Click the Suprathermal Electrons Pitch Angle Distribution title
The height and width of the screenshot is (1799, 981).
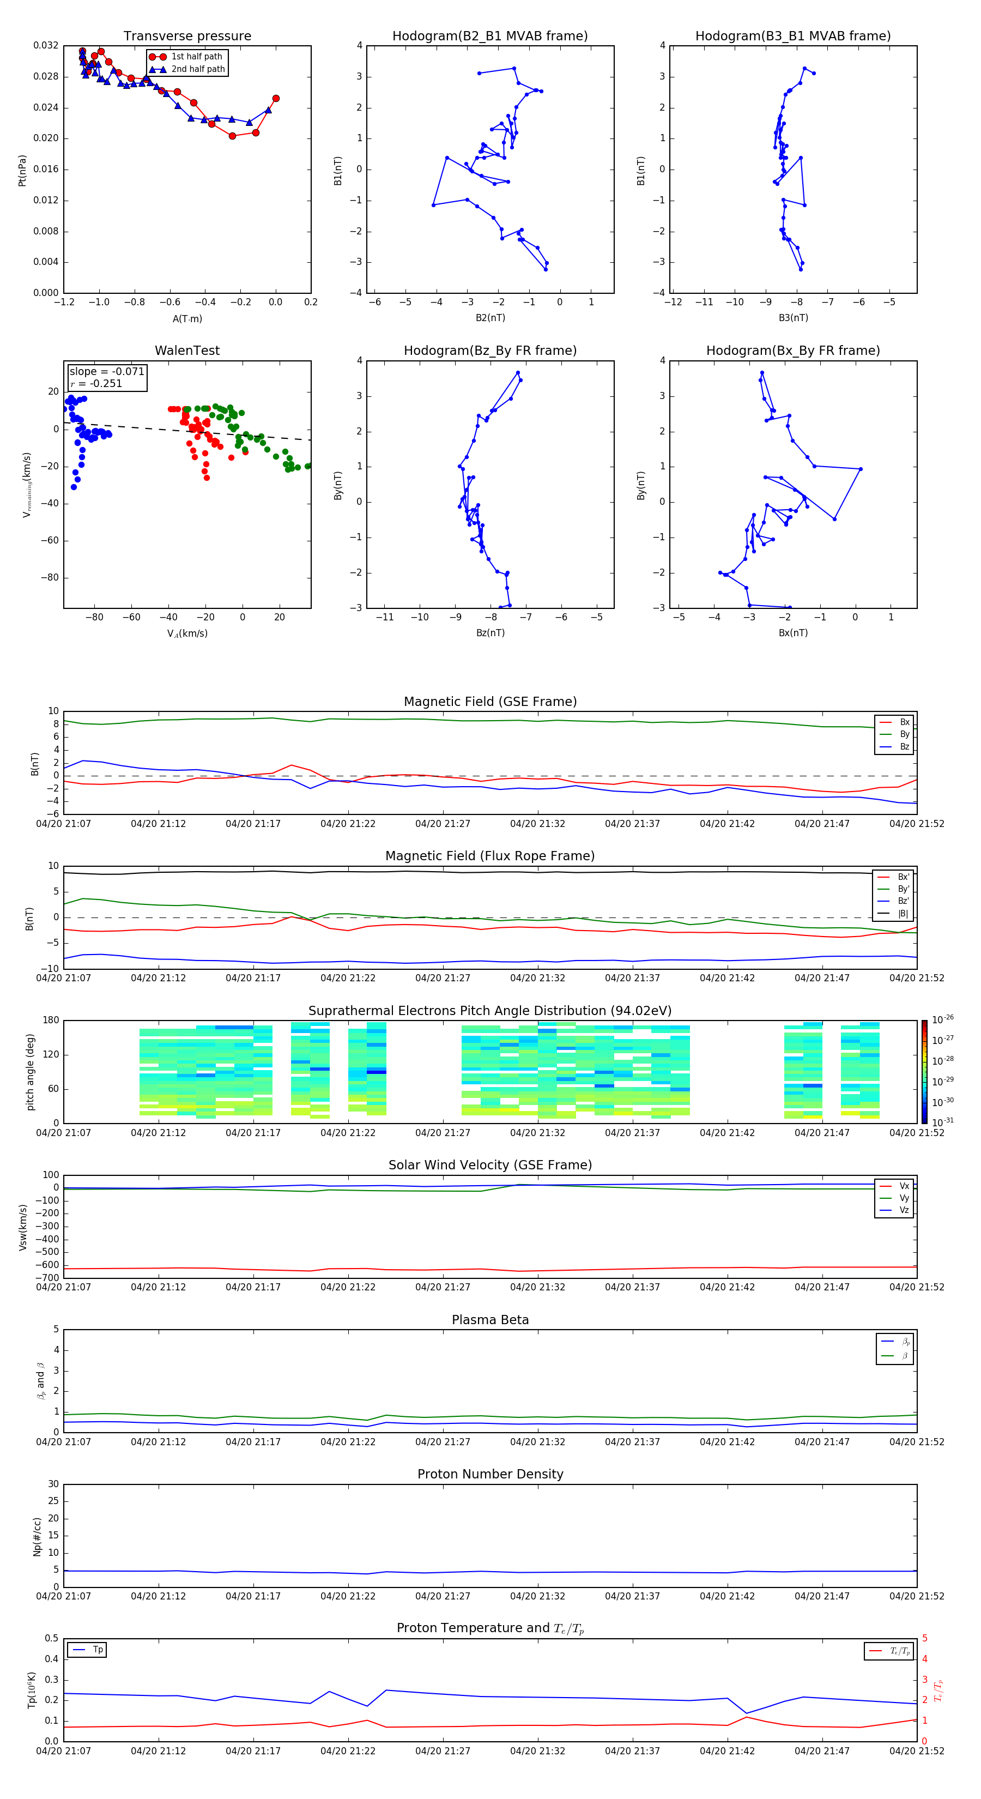click(490, 1011)
